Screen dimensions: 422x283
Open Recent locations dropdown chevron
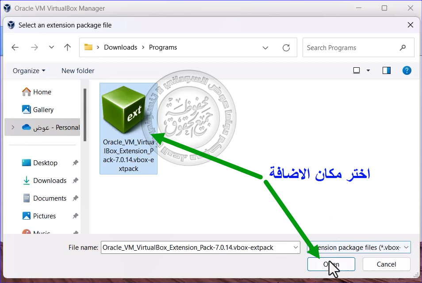click(51, 47)
